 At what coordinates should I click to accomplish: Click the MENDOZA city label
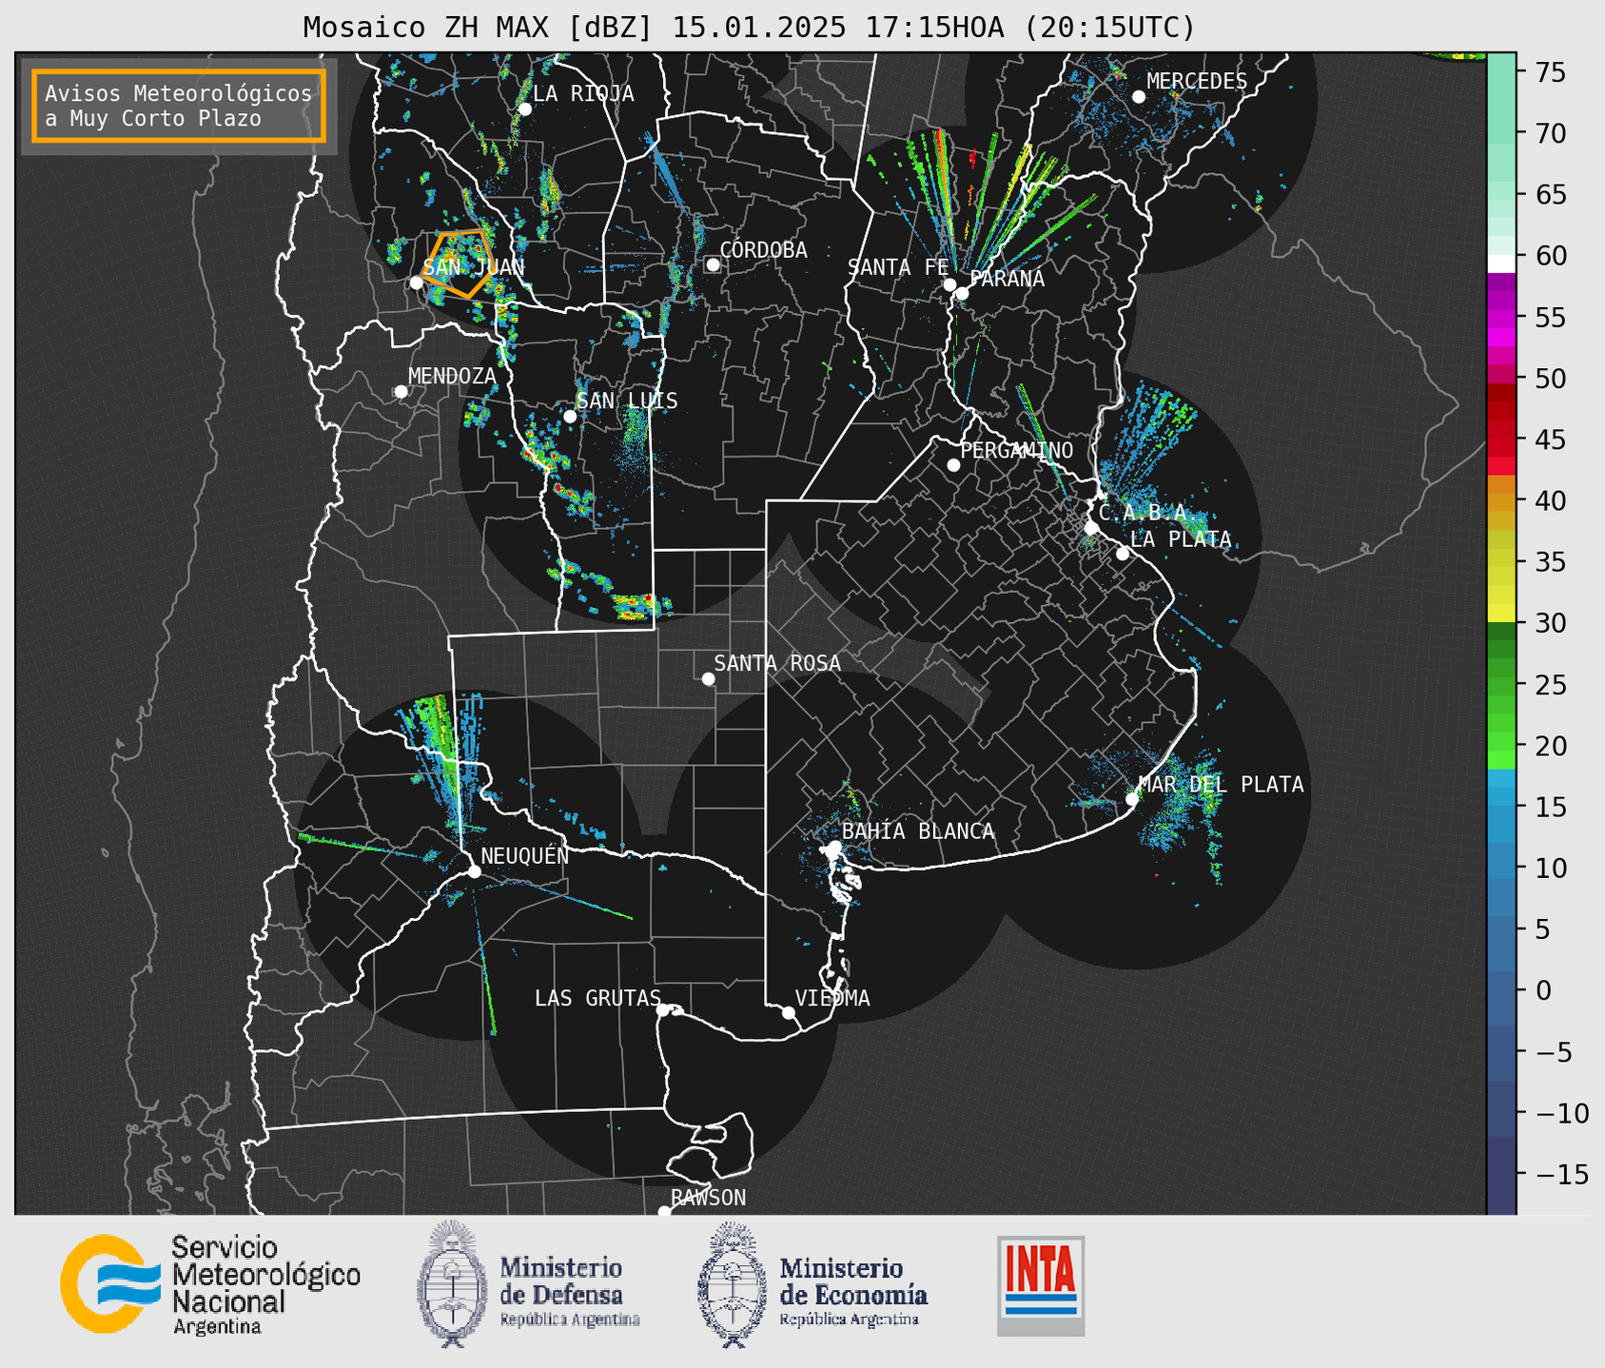pos(452,376)
